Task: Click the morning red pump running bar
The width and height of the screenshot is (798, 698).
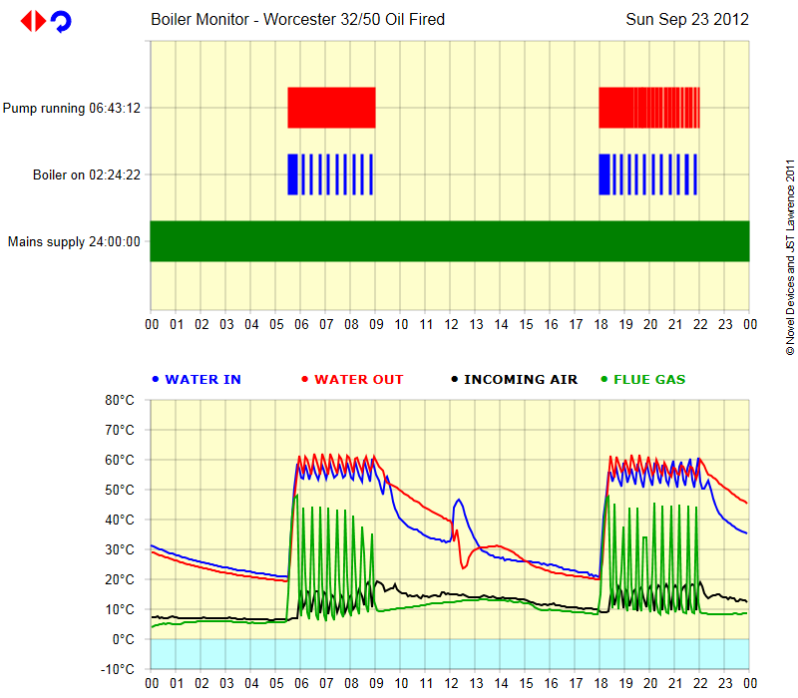Action: click(331, 108)
